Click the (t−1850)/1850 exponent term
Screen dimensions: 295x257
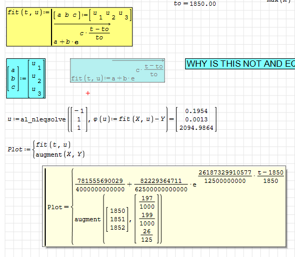click(x=270, y=177)
